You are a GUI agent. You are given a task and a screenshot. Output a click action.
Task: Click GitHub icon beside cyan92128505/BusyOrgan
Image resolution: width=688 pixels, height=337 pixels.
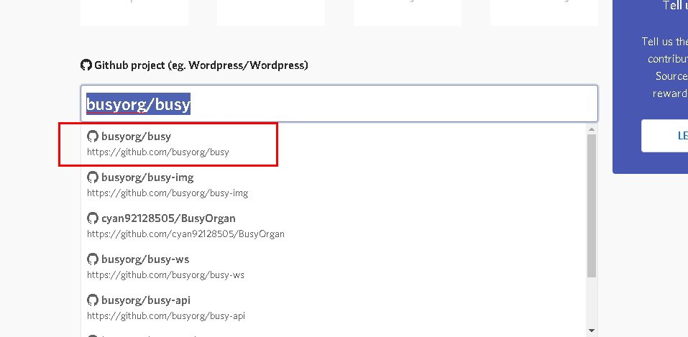click(x=92, y=218)
